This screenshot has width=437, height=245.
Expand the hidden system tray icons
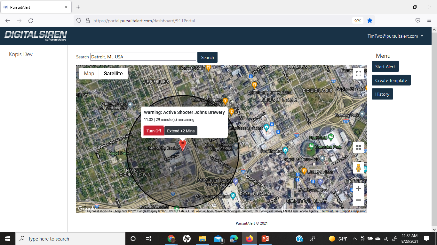[x=354, y=239]
